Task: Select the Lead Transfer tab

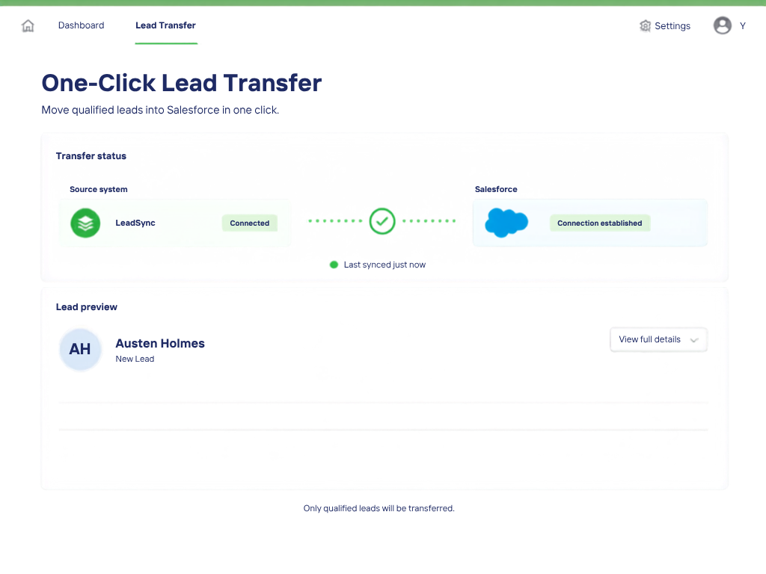Action: point(165,25)
